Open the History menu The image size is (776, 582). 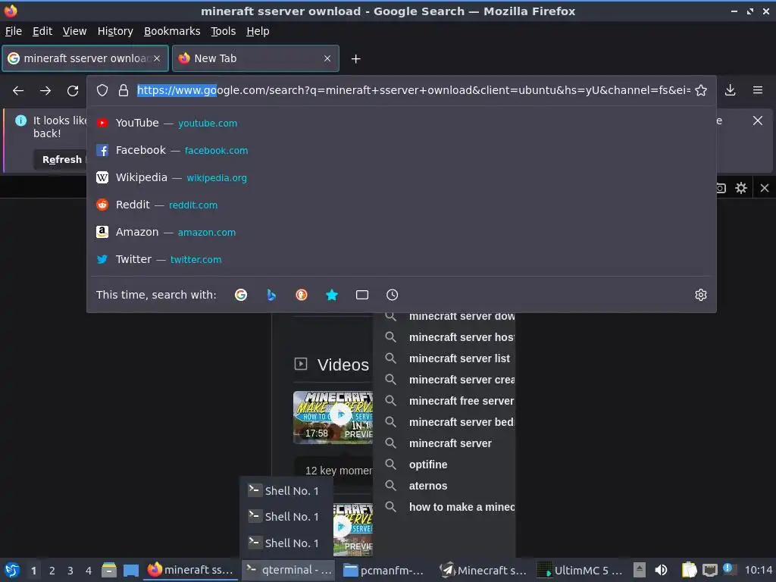click(x=115, y=31)
